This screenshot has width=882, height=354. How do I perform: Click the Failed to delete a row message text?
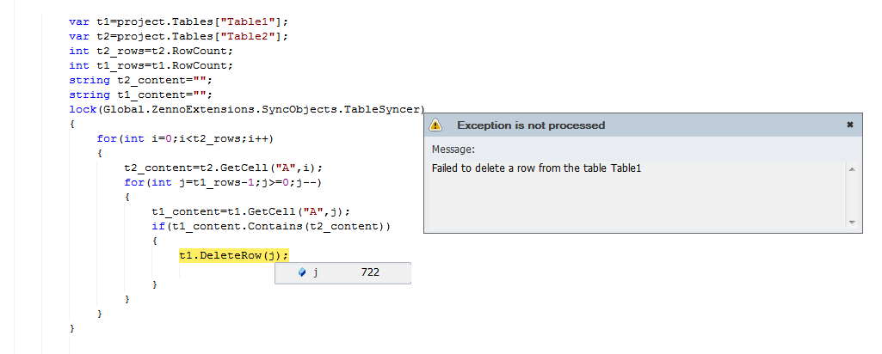(537, 168)
